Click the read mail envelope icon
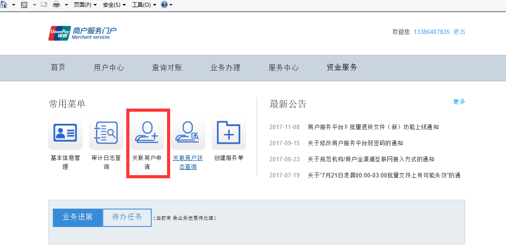The image size is (506, 252). tap(44, 4)
